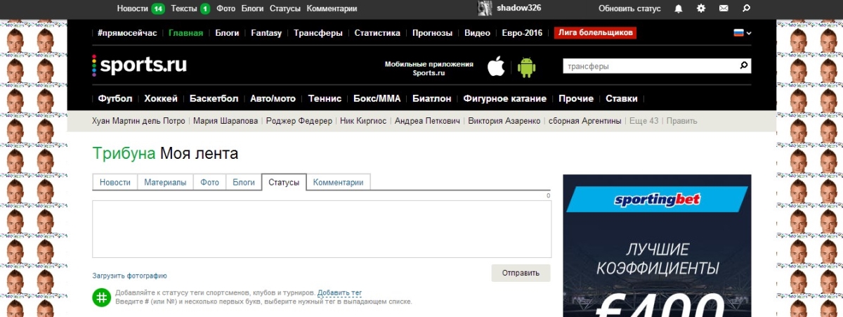Open Фигурное катание category
843x317 pixels.
click(x=504, y=98)
